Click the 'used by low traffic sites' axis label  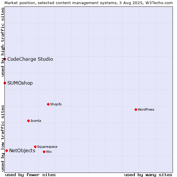(2, 138)
